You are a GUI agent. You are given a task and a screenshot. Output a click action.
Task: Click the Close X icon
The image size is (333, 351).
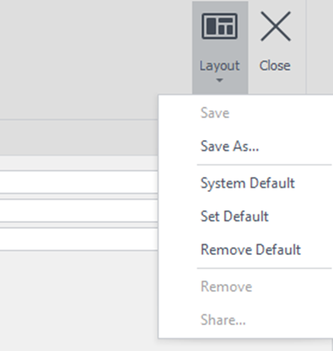tap(275, 27)
